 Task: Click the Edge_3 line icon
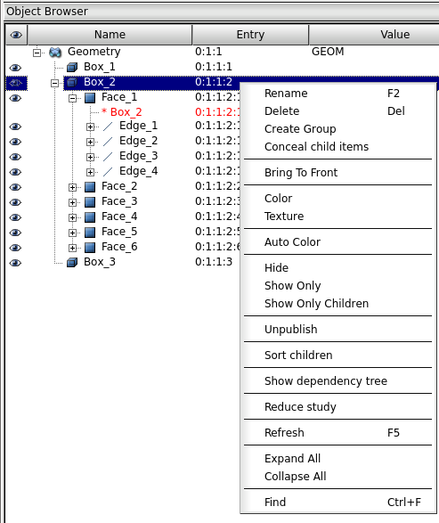pyautogui.click(x=108, y=157)
